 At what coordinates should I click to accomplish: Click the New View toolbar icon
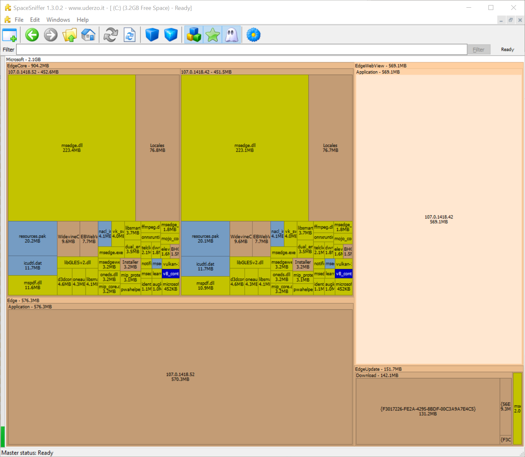pyautogui.click(x=10, y=35)
